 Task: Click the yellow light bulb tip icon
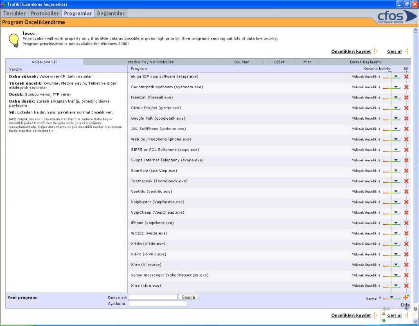pyautogui.click(x=14, y=40)
